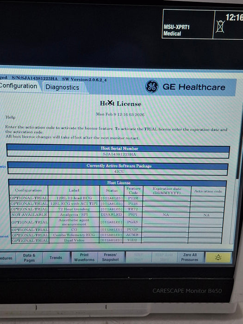Select the 'Dual Video' label
This screenshot has width=243, height=324.
[x=74, y=240]
